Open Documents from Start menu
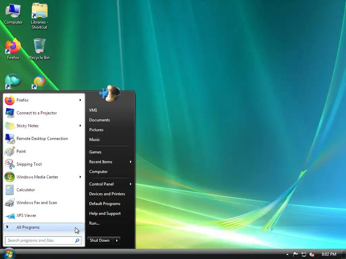The height and width of the screenshot is (259, 346). pos(100,120)
